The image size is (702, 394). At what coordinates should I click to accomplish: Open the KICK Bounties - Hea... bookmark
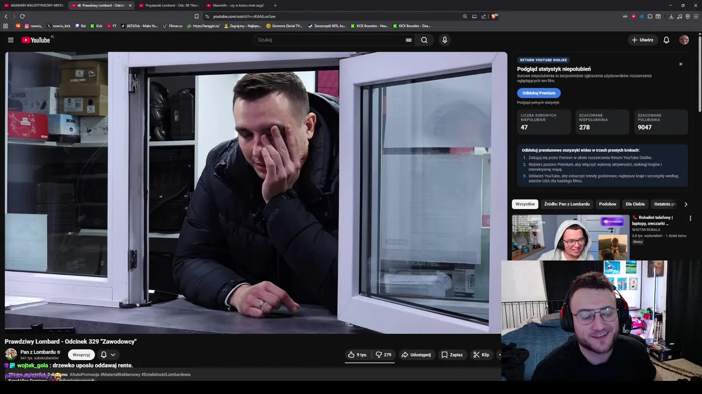(x=369, y=26)
